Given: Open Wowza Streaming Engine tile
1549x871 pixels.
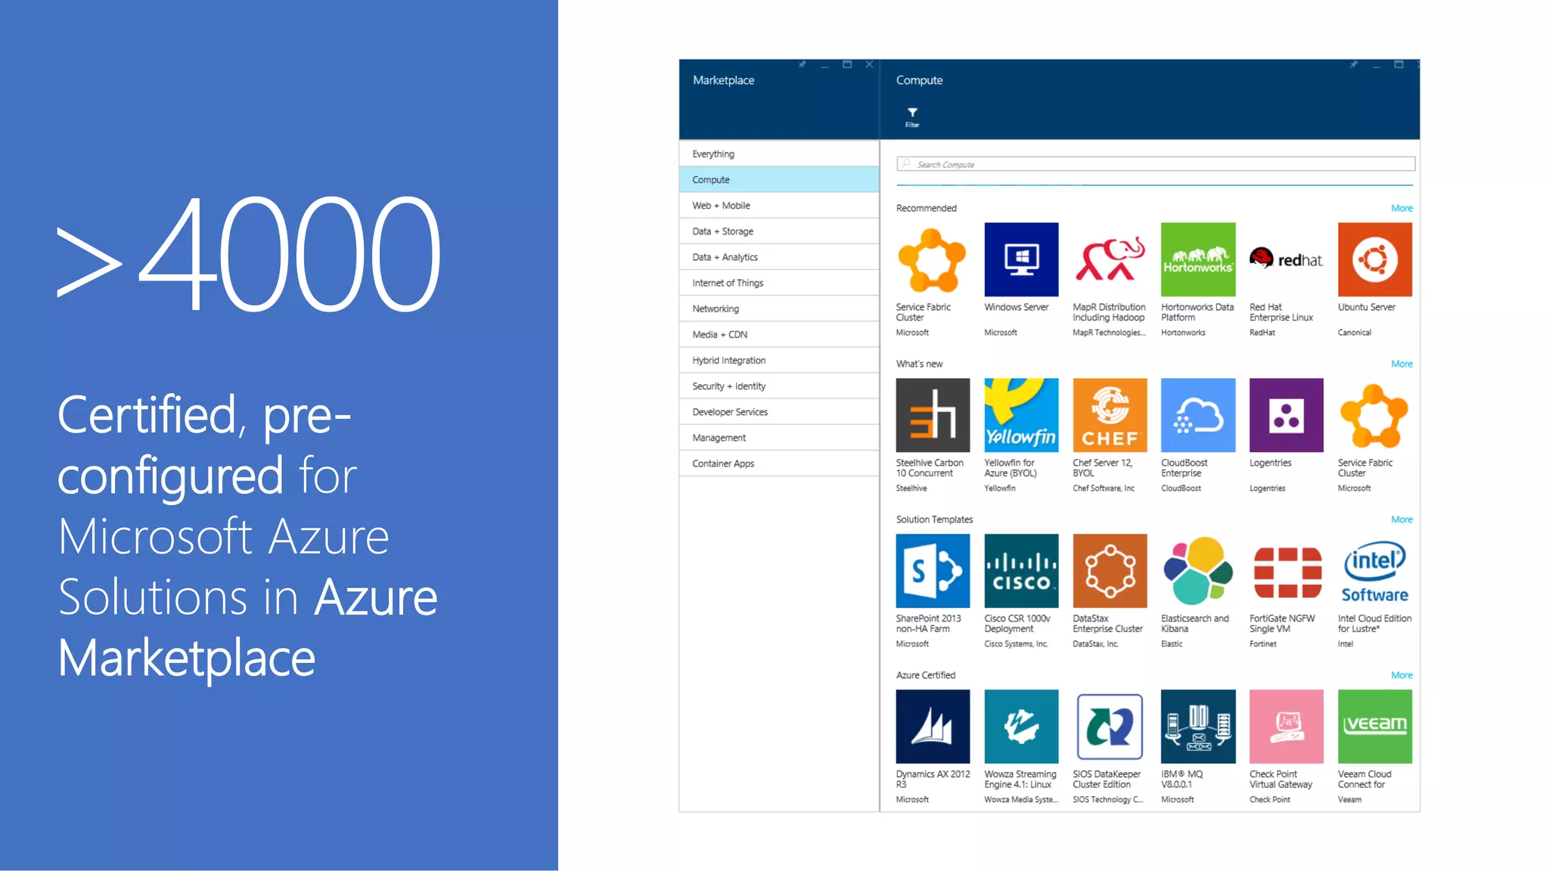Looking at the screenshot, I should coord(1021,727).
